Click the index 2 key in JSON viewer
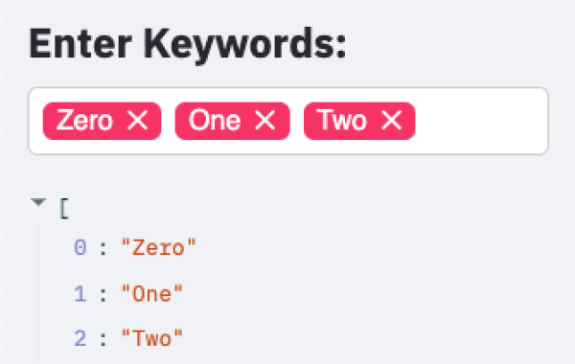Viewport: 575px width, 364px height. click(80, 338)
